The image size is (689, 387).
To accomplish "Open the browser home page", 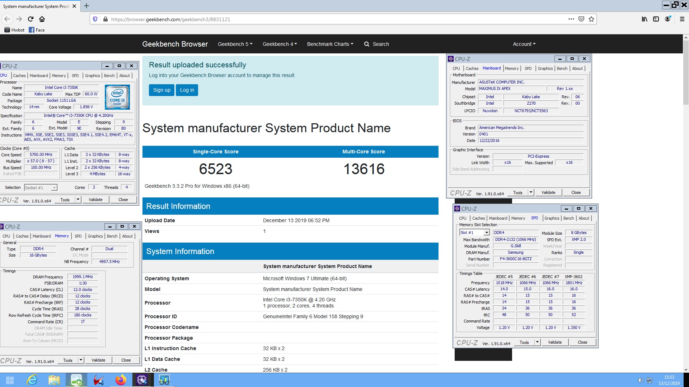I will point(42,19).
